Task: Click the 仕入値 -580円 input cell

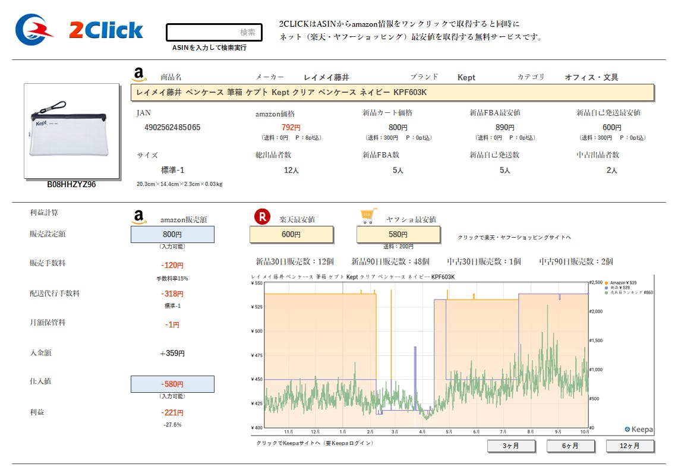Action: pos(172,384)
